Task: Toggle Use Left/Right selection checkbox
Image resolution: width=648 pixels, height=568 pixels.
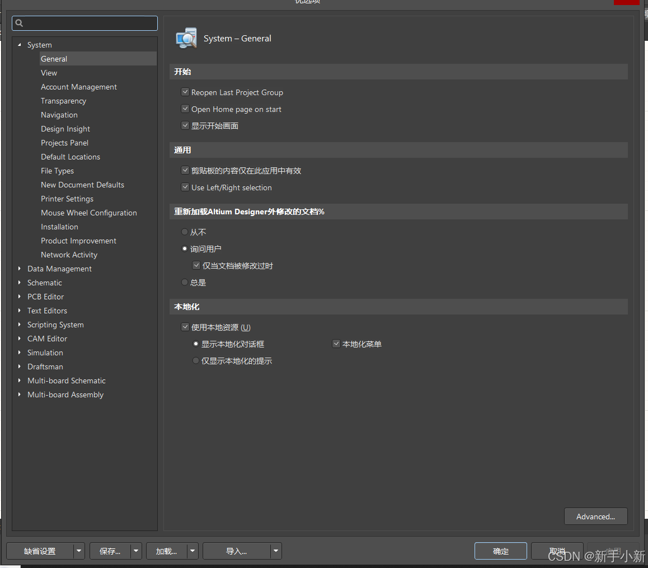Action: click(x=185, y=187)
